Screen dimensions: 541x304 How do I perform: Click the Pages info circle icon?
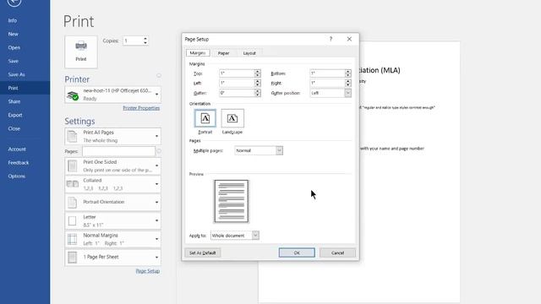159,150
